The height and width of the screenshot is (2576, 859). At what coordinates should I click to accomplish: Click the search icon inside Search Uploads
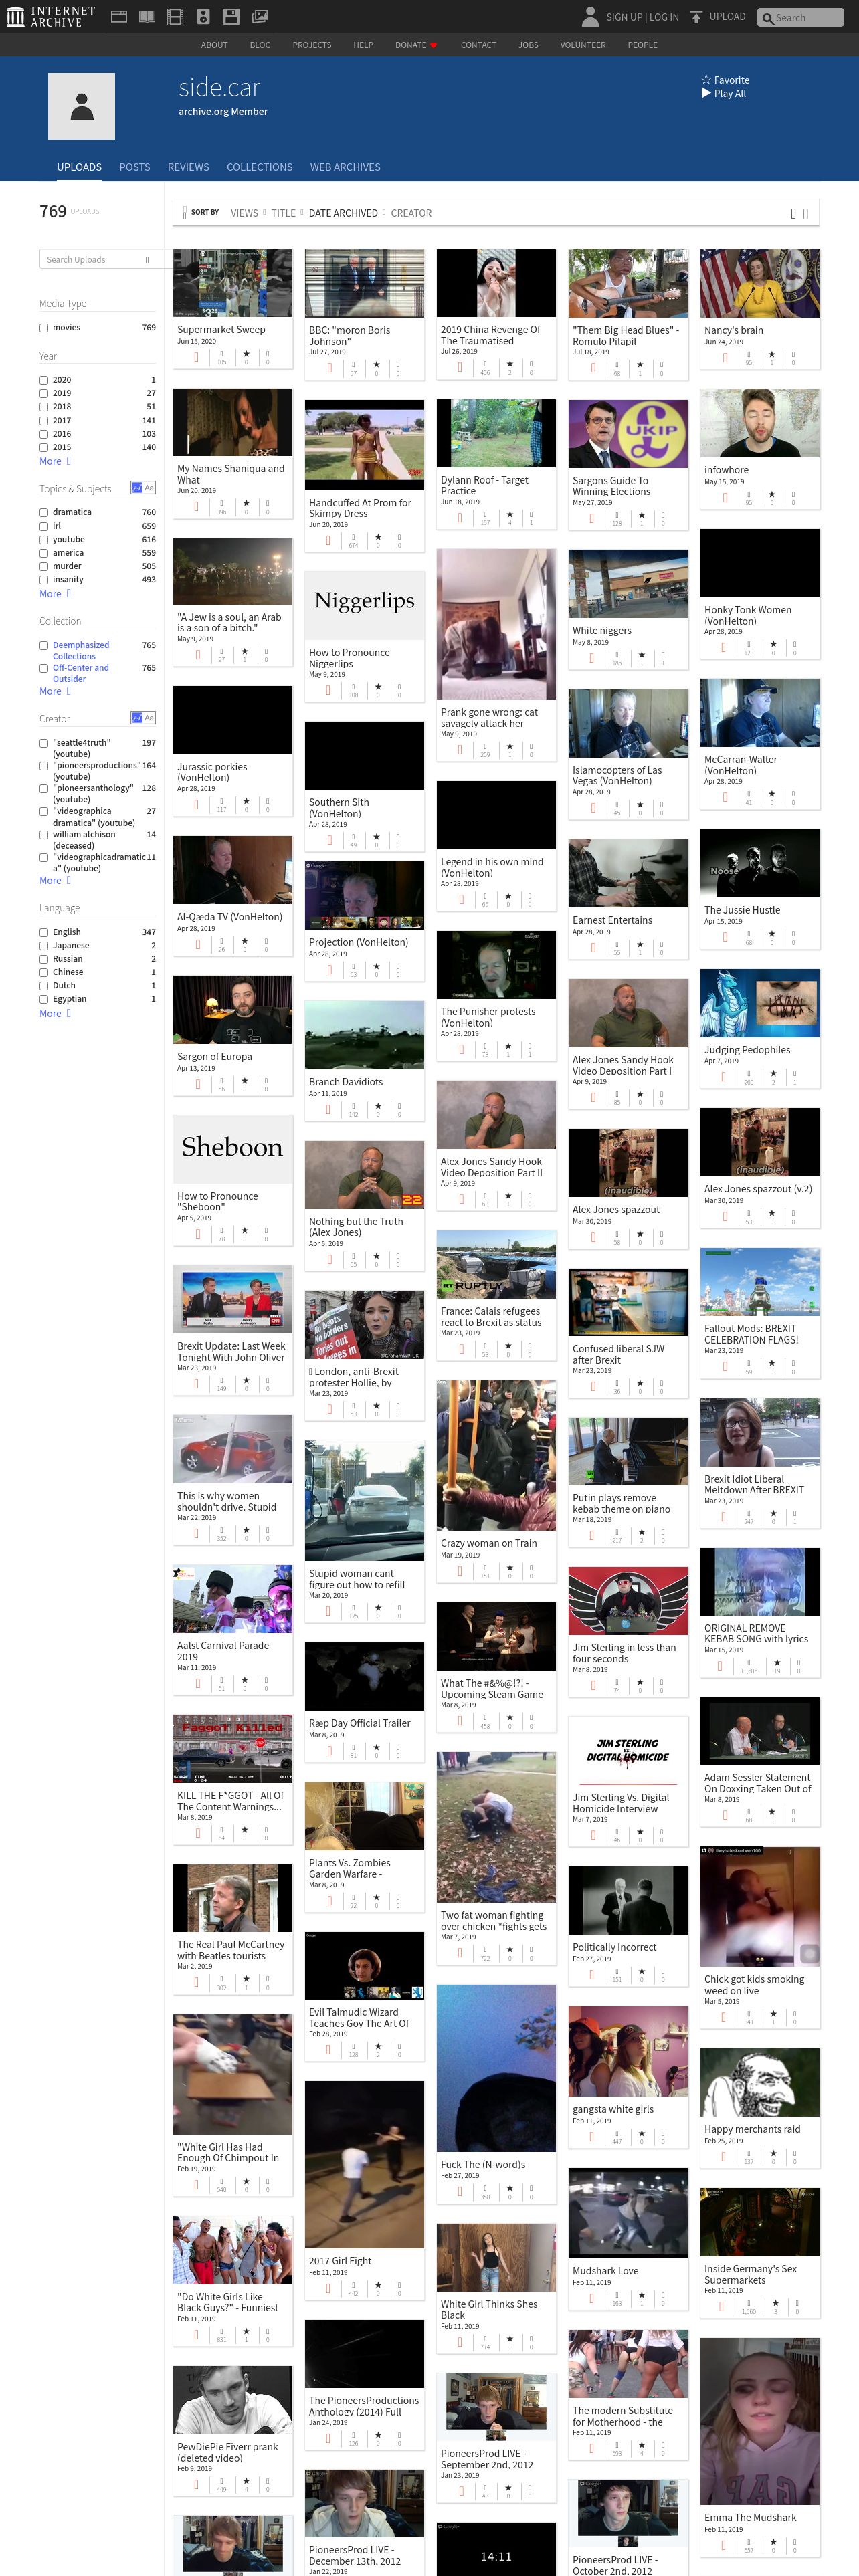point(147,260)
